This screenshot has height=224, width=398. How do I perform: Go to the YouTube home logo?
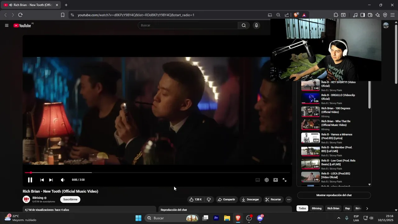click(22, 26)
